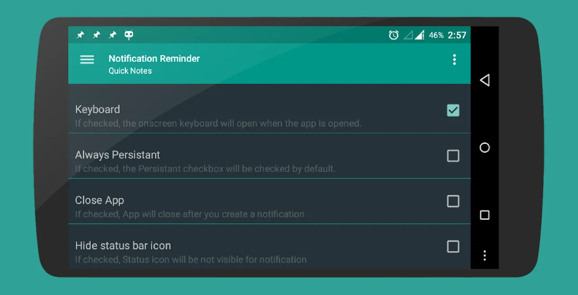This screenshot has width=578, height=295.
Task: Tap the leftmost pin notification icon
Action: point(80,35)
